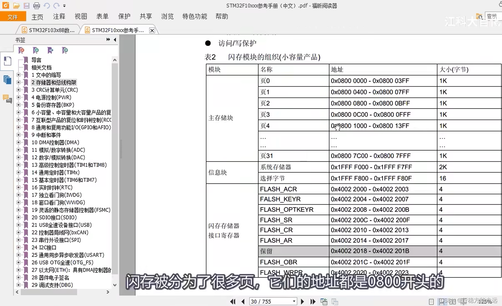Open the quick access toolbar dropdown
The image size is (502, 306).
point(64,6)
